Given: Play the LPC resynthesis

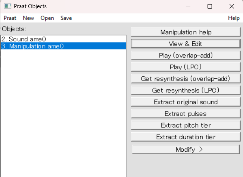Looking at the screenshot, I should pyautogui.click(x=186, y=67).
